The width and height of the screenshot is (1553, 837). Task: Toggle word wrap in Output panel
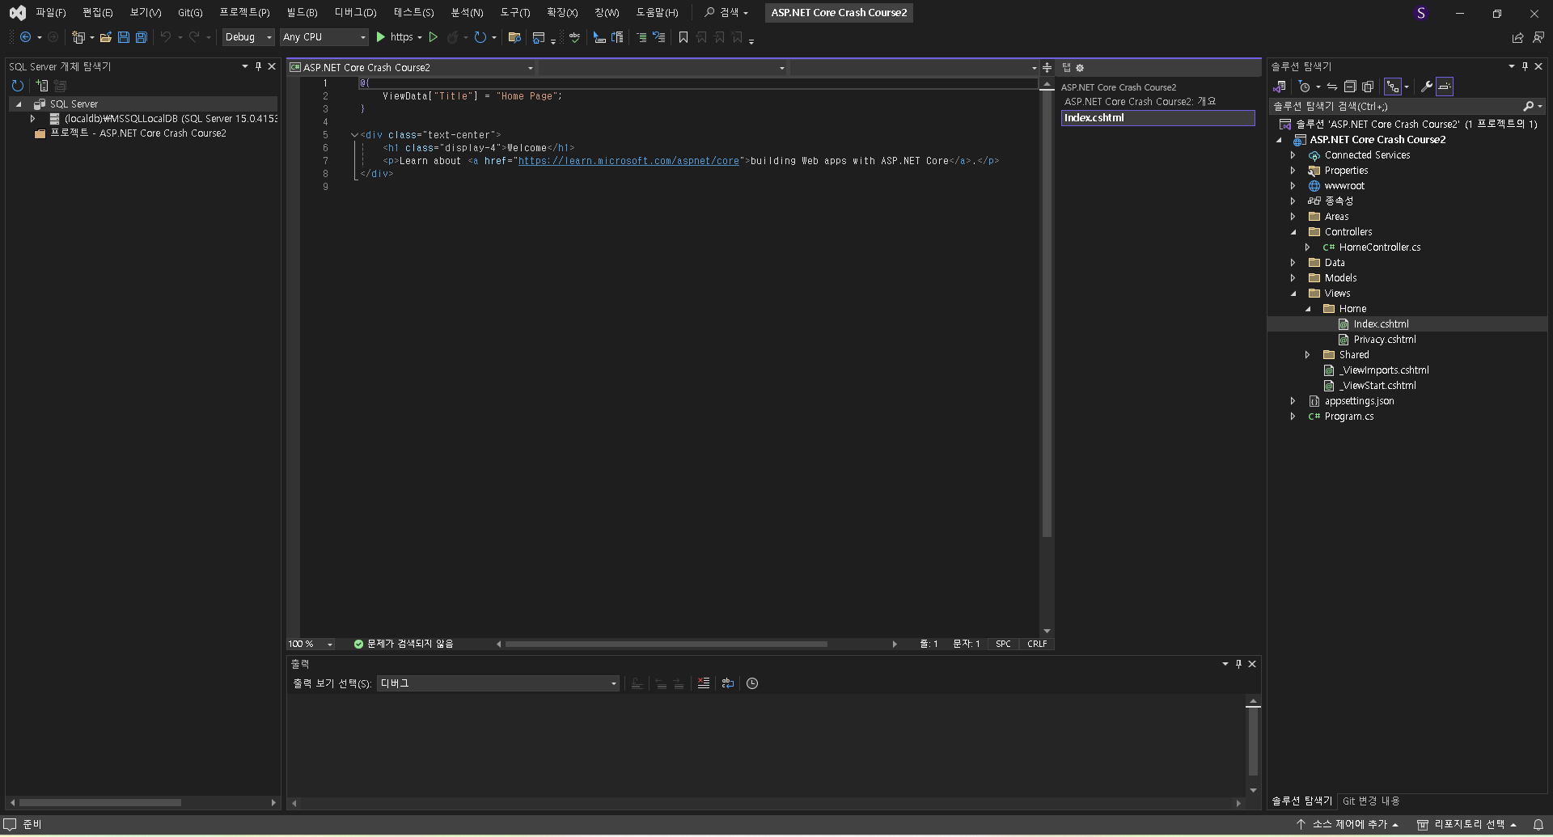(x=728, y=683)
